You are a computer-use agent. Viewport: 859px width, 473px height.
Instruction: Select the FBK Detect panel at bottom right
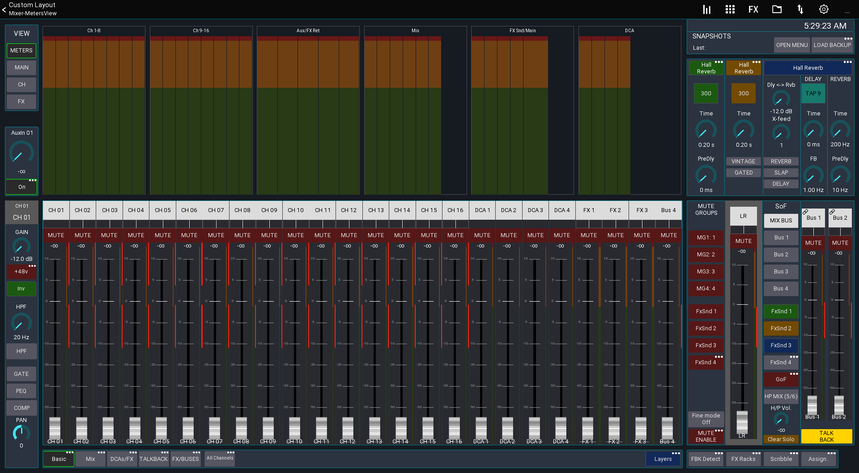point(706,459)
